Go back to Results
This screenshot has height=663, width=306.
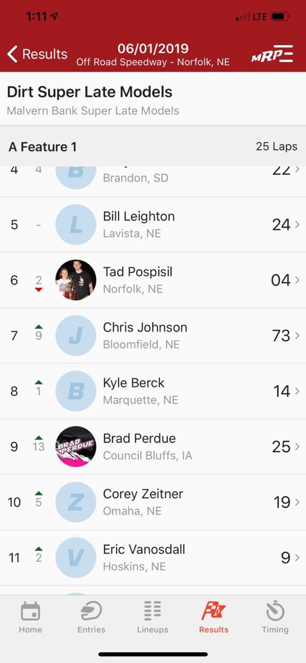[37, 54]
